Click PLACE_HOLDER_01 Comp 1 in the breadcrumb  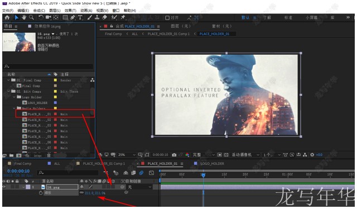click(168, 34)
